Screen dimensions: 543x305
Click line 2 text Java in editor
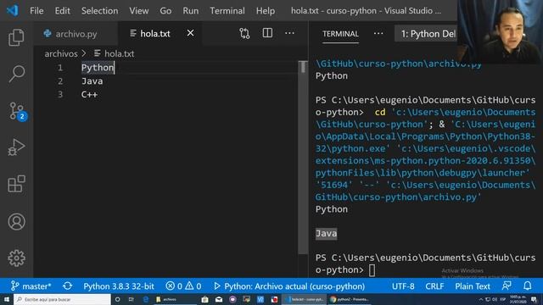(92, 81)
